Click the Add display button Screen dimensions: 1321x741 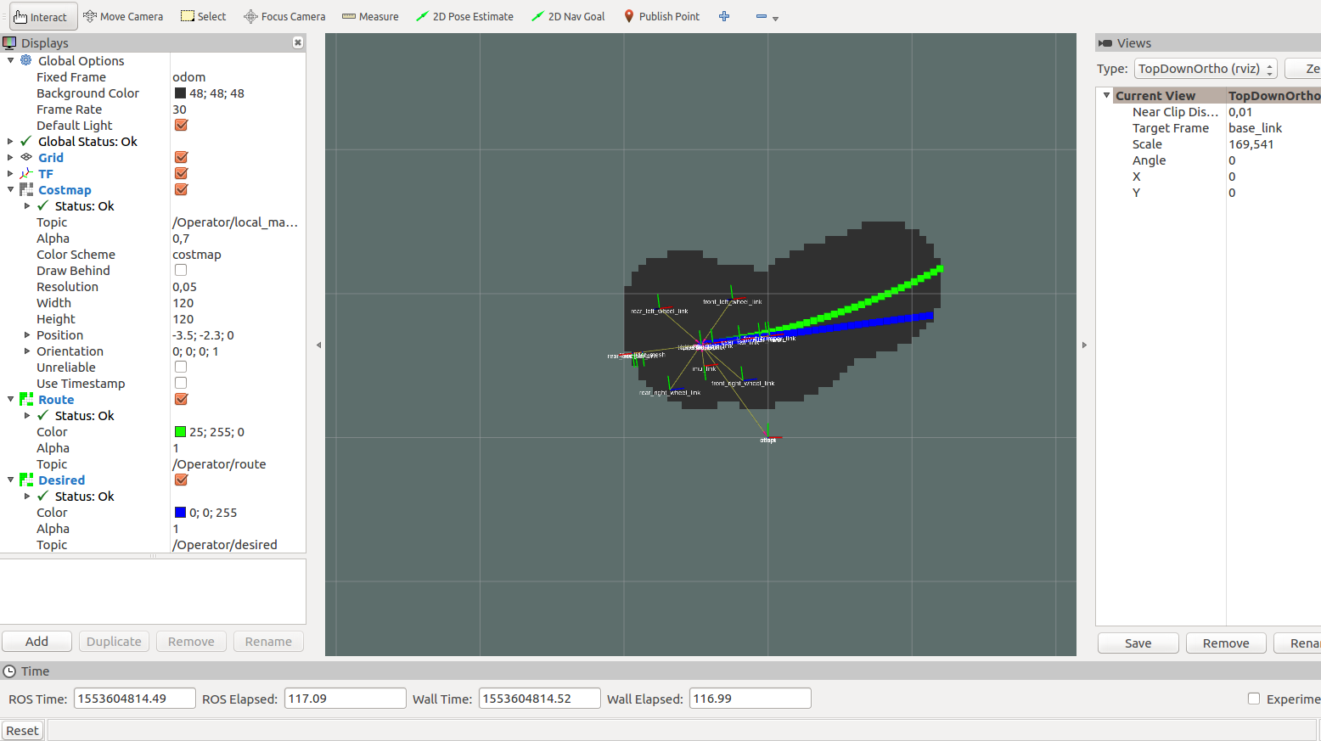pyautogui.click(x=37, y=642)
